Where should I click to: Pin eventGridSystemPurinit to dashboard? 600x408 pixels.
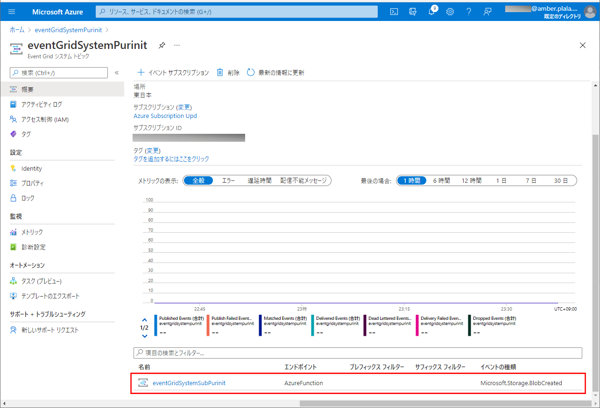pos(162,45)
